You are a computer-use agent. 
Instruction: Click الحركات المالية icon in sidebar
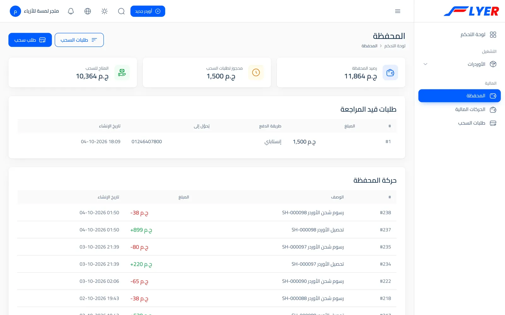click(493, 109)
